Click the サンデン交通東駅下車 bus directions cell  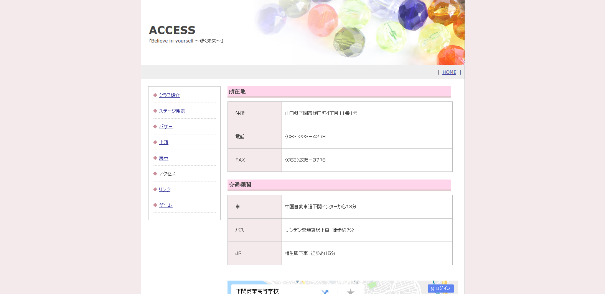point(367,230)
